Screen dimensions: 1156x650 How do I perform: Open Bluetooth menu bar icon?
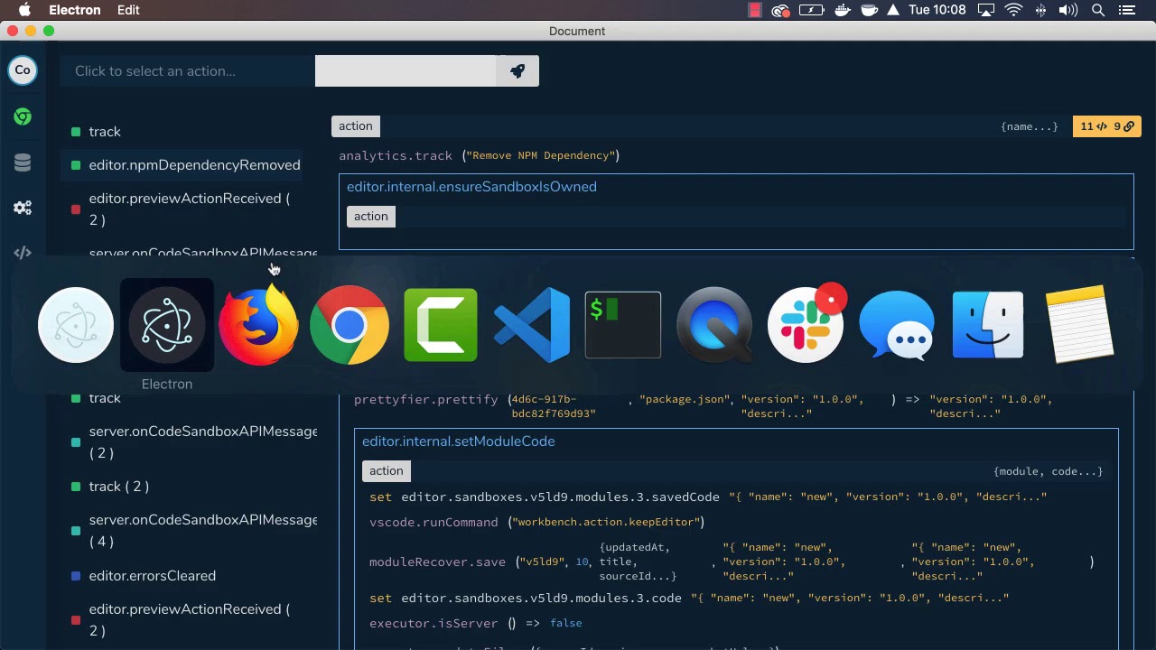point(1040,10)
